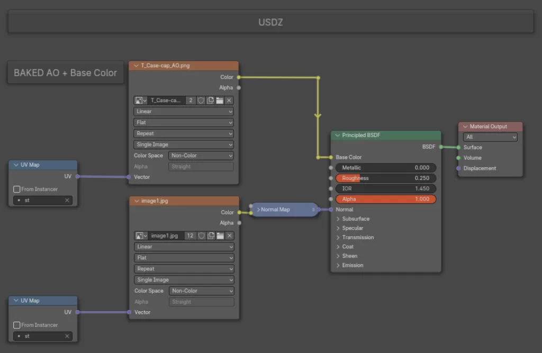Open Color Space dropdown in T_Case-cap_AO node

pyautogui.click(x=201, y=156)
